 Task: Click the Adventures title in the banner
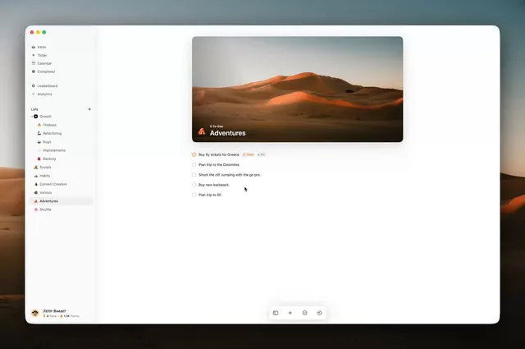coord(228,133)
